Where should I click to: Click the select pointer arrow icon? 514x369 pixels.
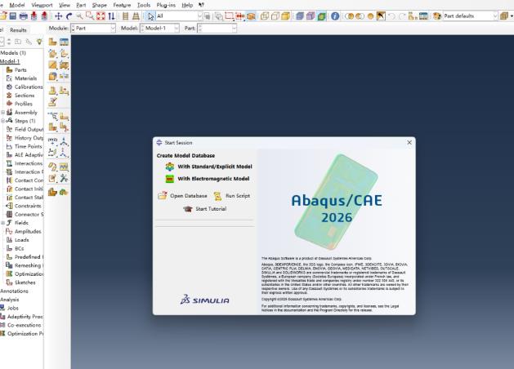(151, 16)
